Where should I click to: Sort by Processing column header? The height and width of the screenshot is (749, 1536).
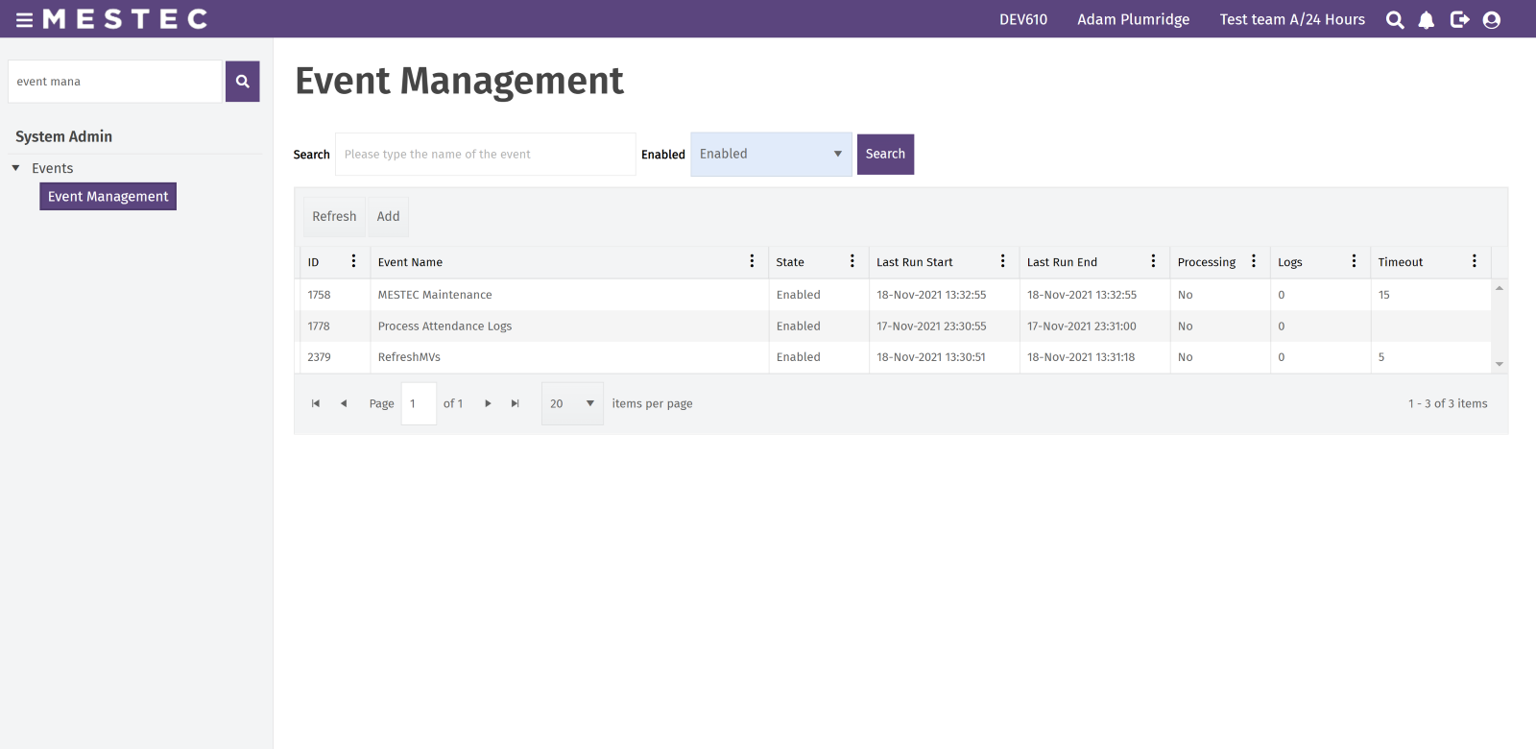(1207, 262)
